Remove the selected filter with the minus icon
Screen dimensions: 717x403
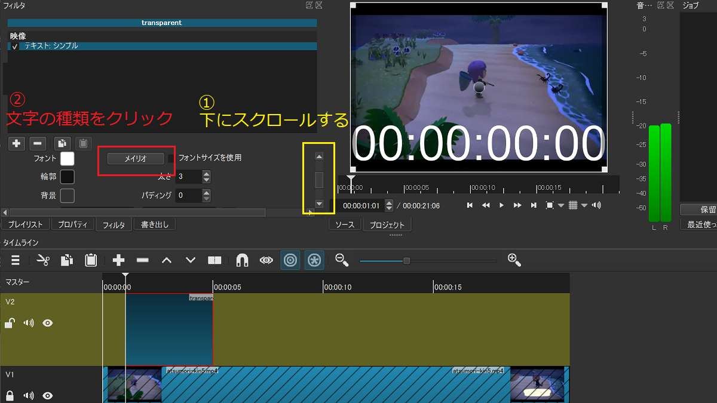(36, 143)
